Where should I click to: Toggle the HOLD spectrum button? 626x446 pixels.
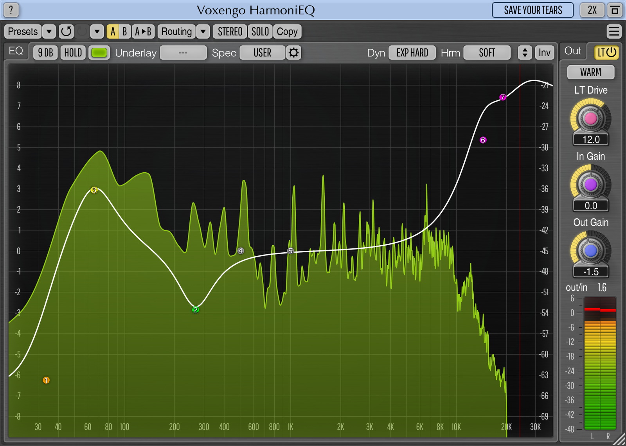click(73, 53)
